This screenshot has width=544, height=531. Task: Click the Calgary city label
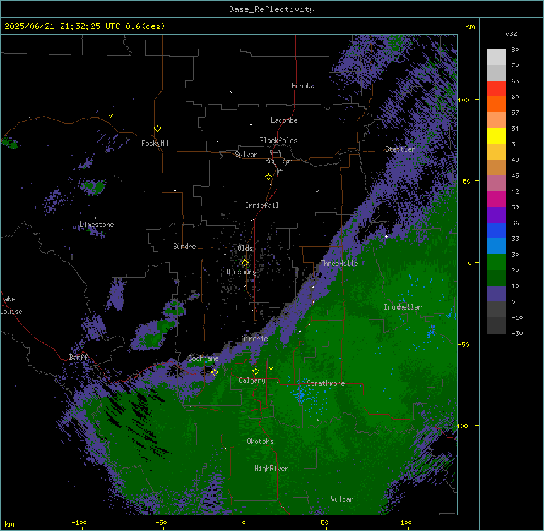tap(252, 380)
